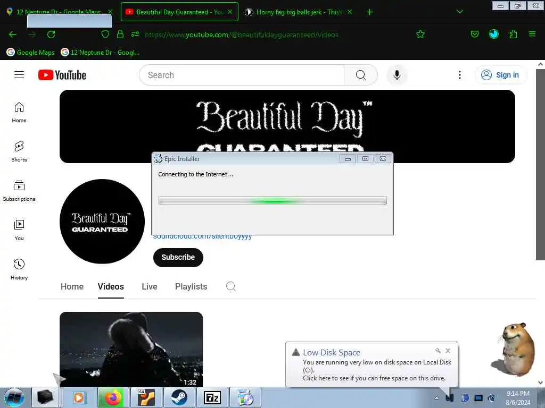
Task: Open Shorts from the sidebar
Action: 19,151
